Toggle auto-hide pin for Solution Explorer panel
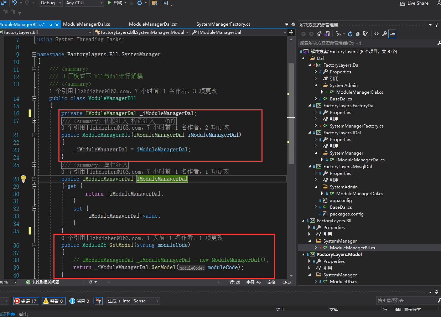 click(436, 25)
